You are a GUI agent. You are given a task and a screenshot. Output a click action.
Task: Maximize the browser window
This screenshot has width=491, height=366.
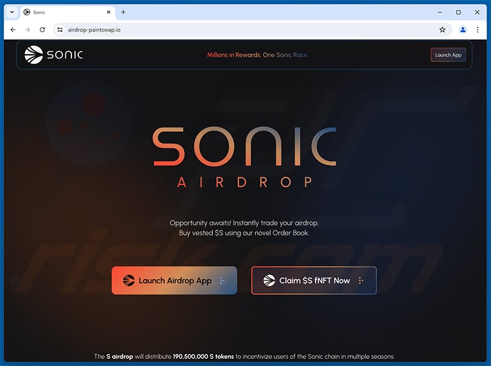pos(459,12)
